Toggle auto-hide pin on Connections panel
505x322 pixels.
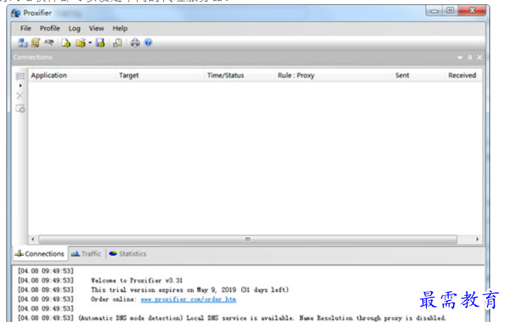point(470,58)
